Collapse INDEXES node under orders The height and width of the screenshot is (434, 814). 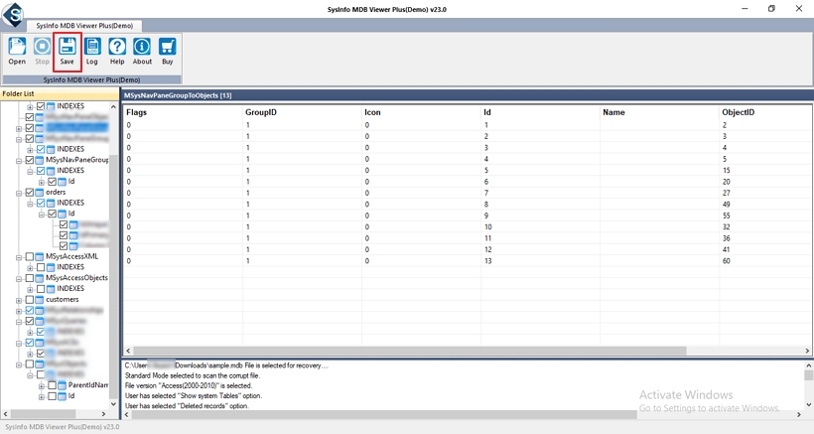(x=30, y=203)
